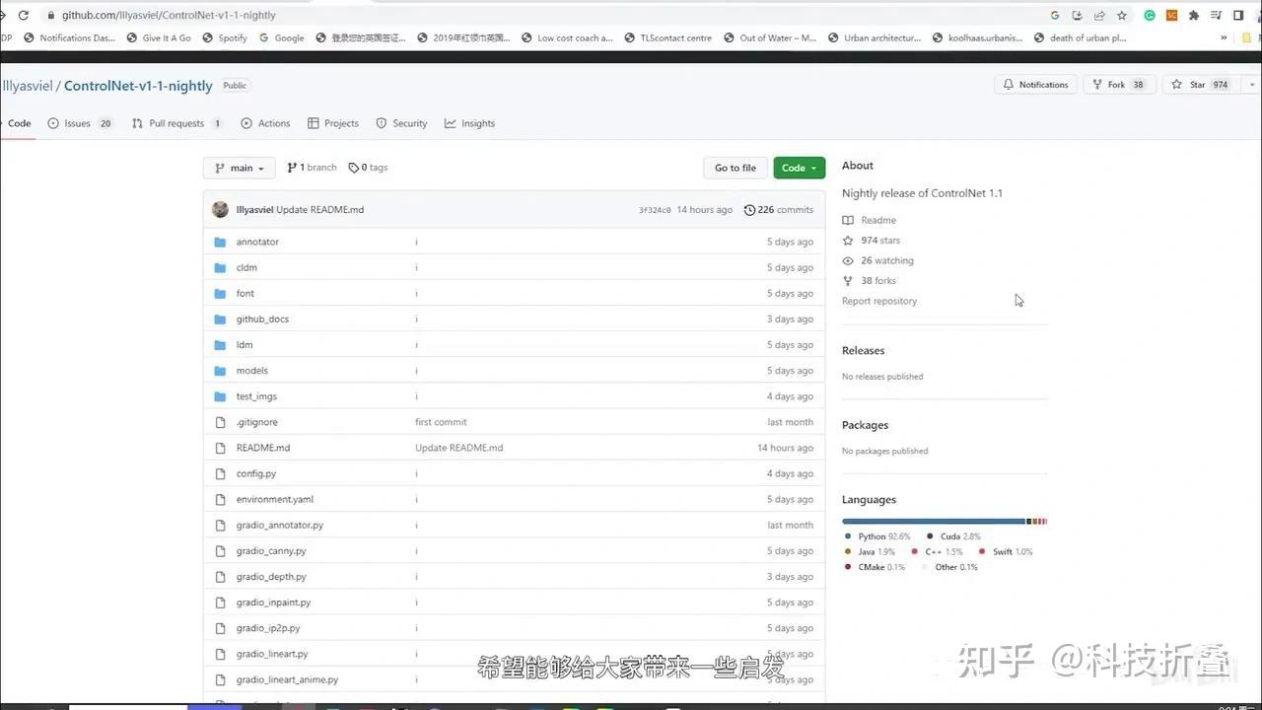Click the config.py file icon
Viewport: 1262px width, 710px height.
[x=220, y=473]
